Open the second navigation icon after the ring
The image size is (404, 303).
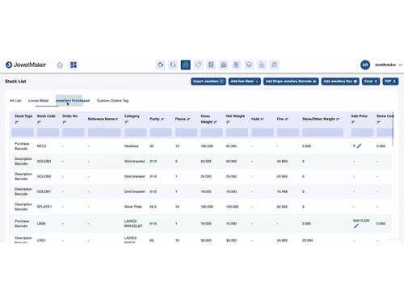(x=173, y=65)
